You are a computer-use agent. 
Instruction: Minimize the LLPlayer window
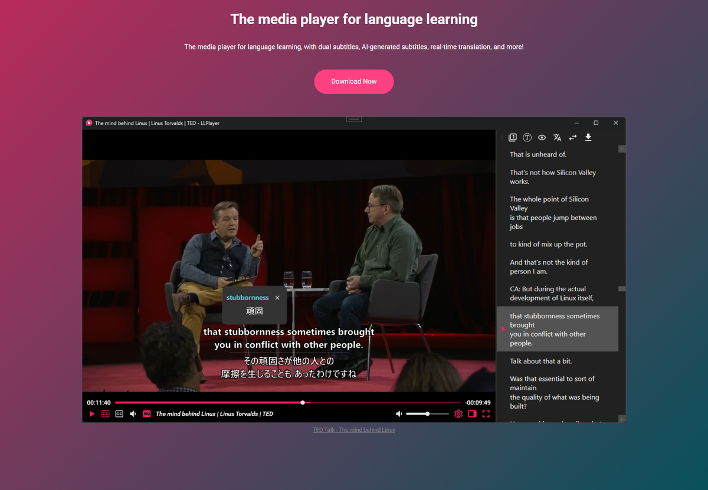click(576, 123)
